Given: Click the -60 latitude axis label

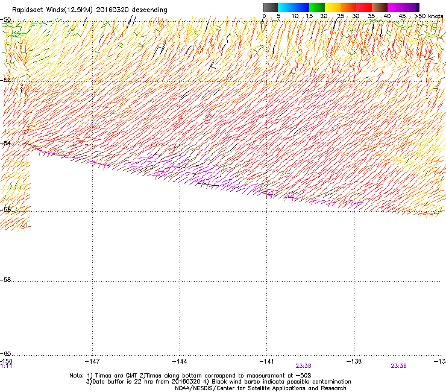Looking at the screenshot, I should [x=5, y=353].
